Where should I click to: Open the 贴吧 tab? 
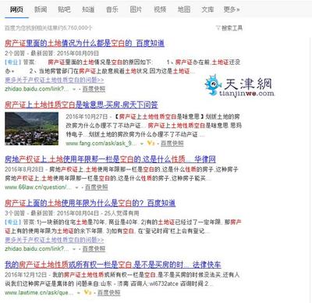[x=64, y=9]
